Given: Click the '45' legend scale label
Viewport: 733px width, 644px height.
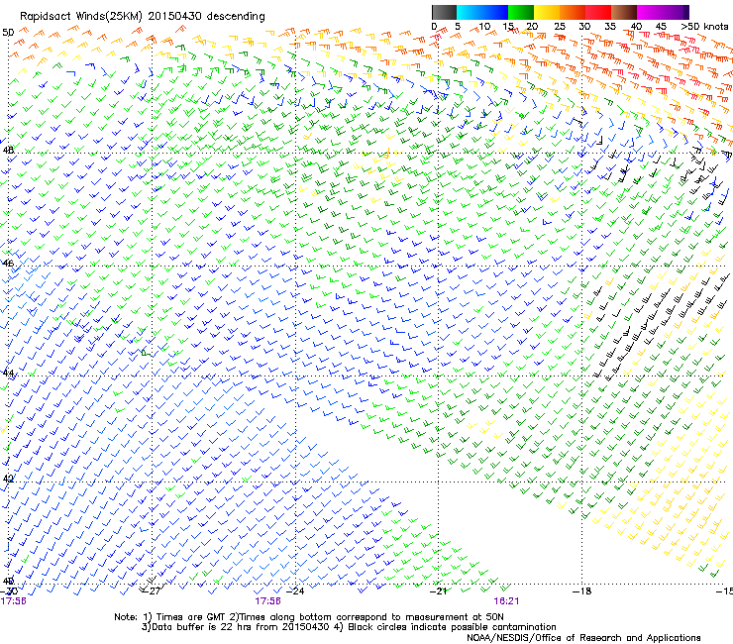Looking at the screenshot, I should [661, 27].
